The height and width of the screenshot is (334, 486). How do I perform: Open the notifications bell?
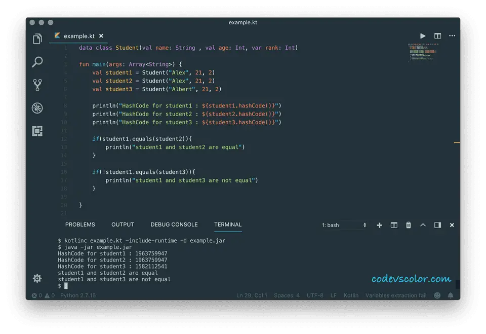pyautogui.click(x=451, y=295)
